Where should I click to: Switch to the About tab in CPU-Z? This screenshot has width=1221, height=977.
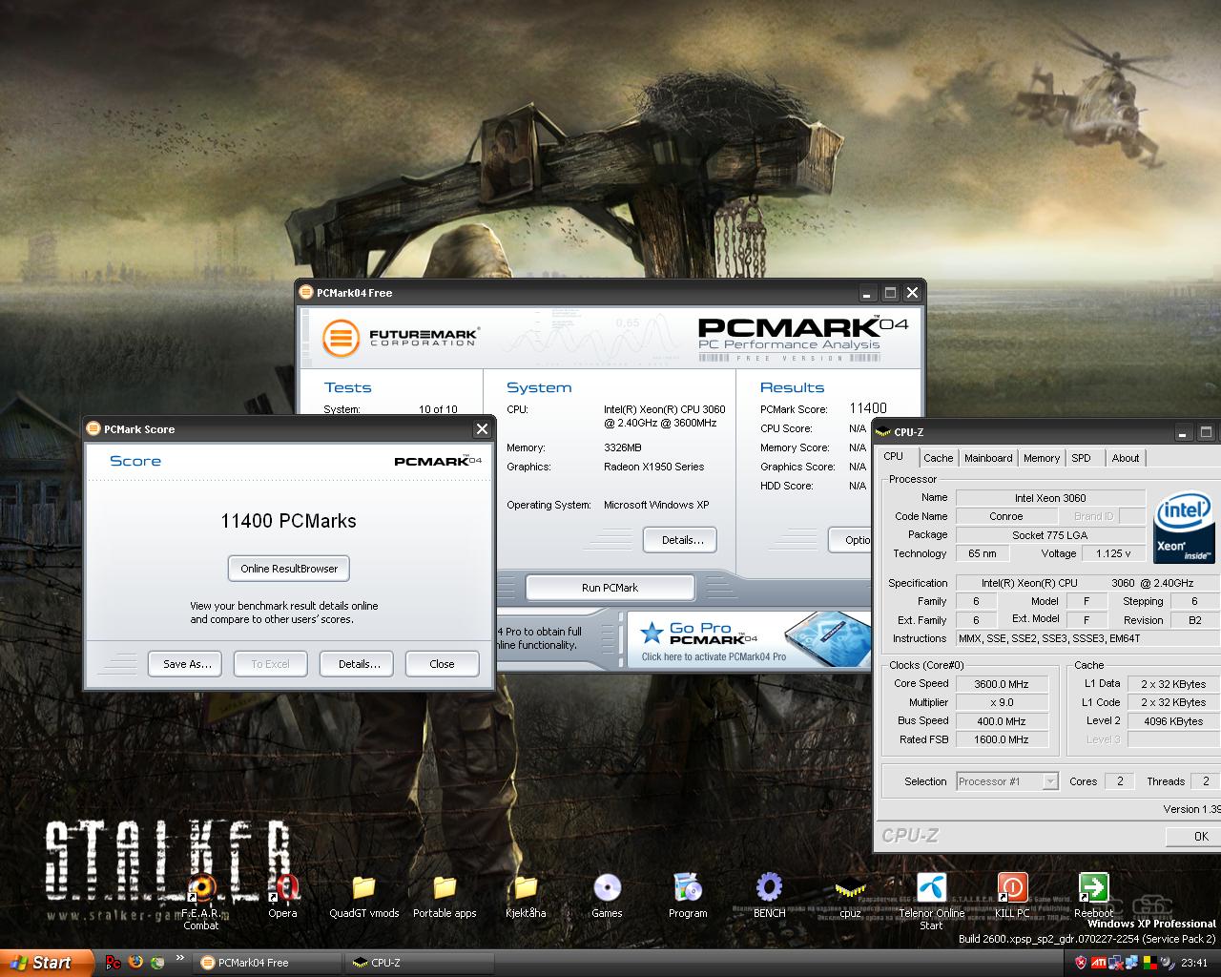1126,458
